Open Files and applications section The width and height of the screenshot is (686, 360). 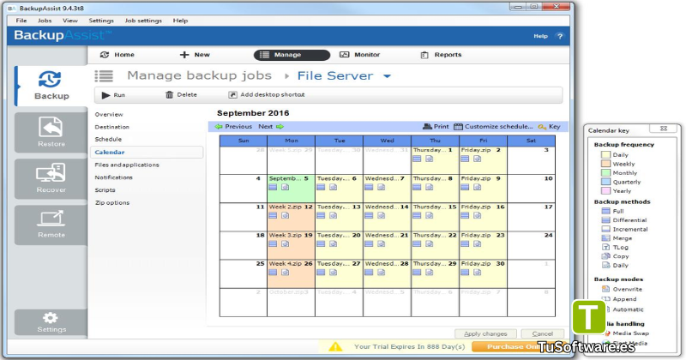click(127, 165)
